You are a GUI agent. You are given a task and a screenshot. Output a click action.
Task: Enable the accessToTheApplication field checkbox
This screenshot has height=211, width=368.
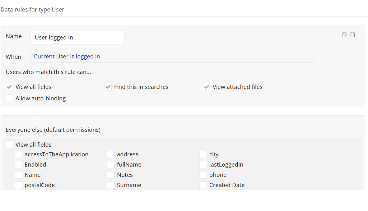coord(18,154)
